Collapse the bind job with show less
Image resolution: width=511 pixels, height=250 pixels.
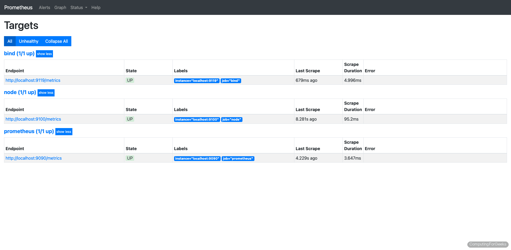pos(44,54)
